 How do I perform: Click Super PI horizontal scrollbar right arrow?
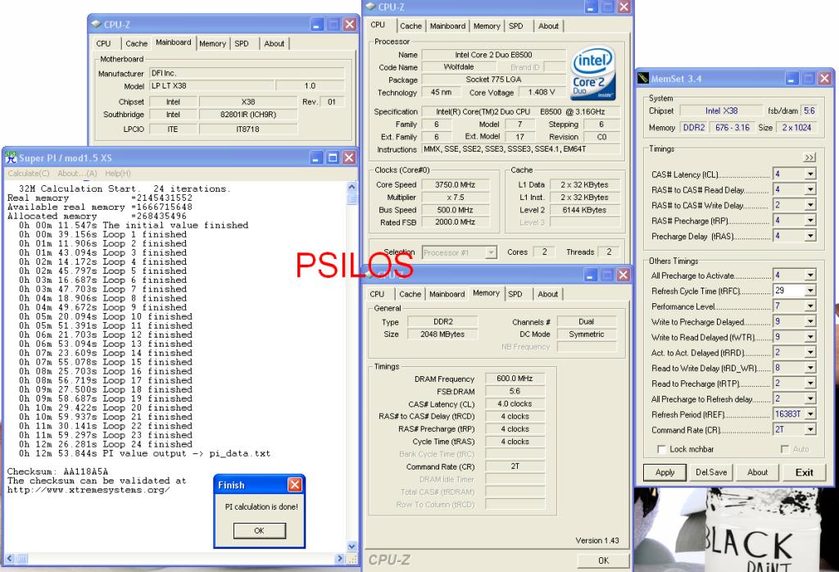[340, 559]
